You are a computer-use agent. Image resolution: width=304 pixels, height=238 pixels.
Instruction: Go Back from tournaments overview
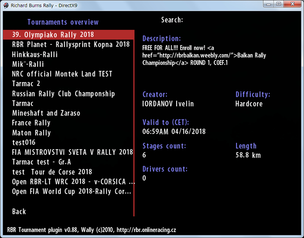click(19, 212)
